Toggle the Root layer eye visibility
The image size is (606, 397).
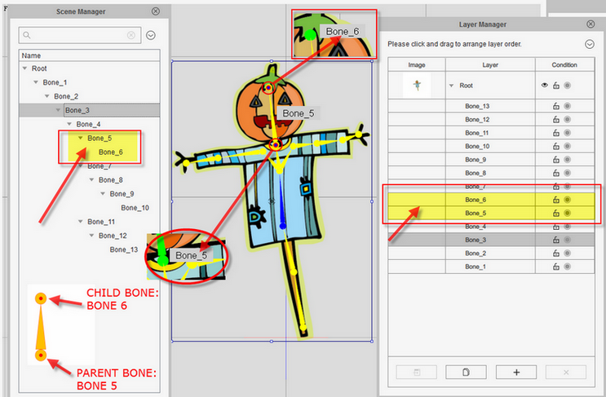click(545, 86)
